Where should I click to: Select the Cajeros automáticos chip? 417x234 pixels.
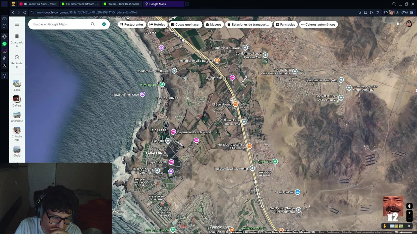pos(318,24)
